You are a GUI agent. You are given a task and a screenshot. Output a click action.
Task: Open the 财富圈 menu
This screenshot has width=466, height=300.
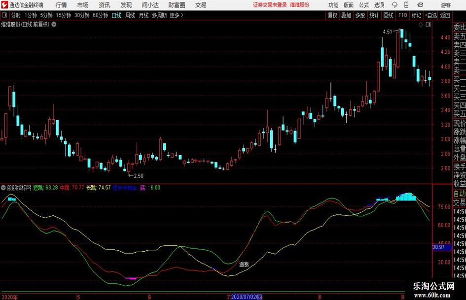(177, 5)
